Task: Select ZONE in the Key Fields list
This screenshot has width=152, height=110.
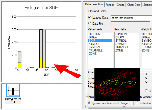Action: coord(119,50)
